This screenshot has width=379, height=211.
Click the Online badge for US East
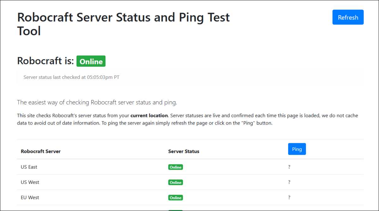coord(175,167)
